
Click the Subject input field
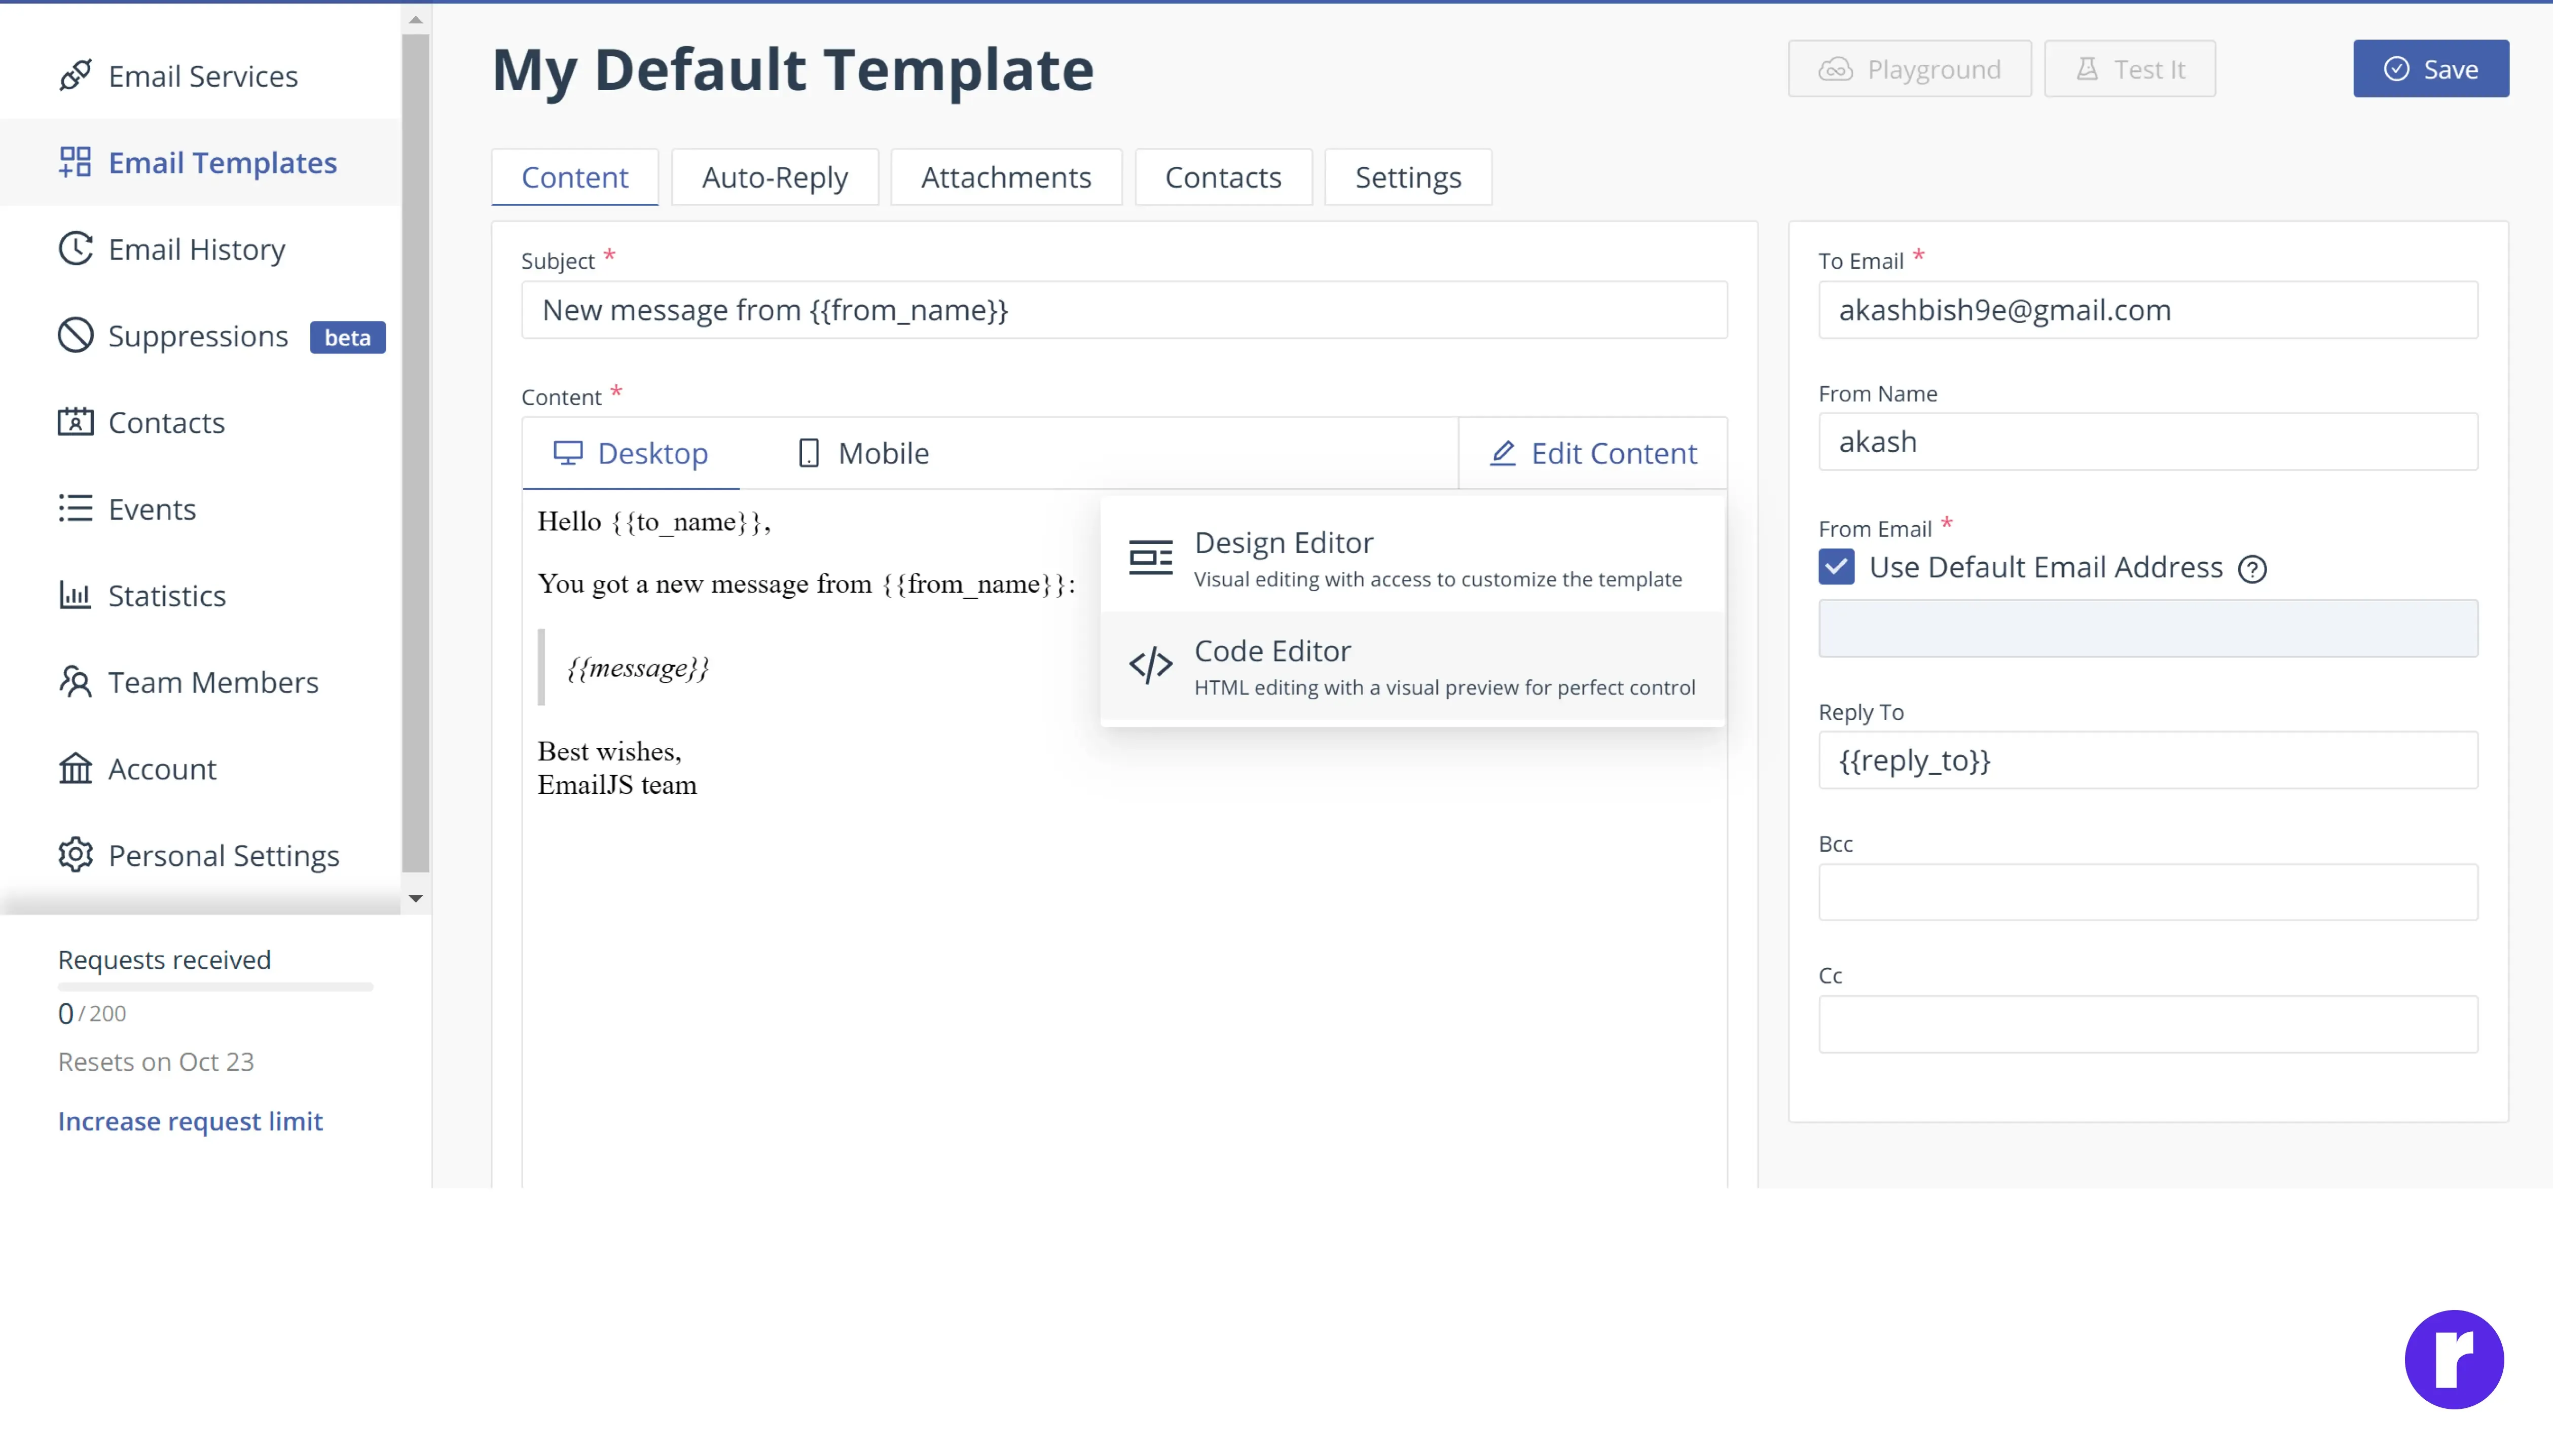1124,310
